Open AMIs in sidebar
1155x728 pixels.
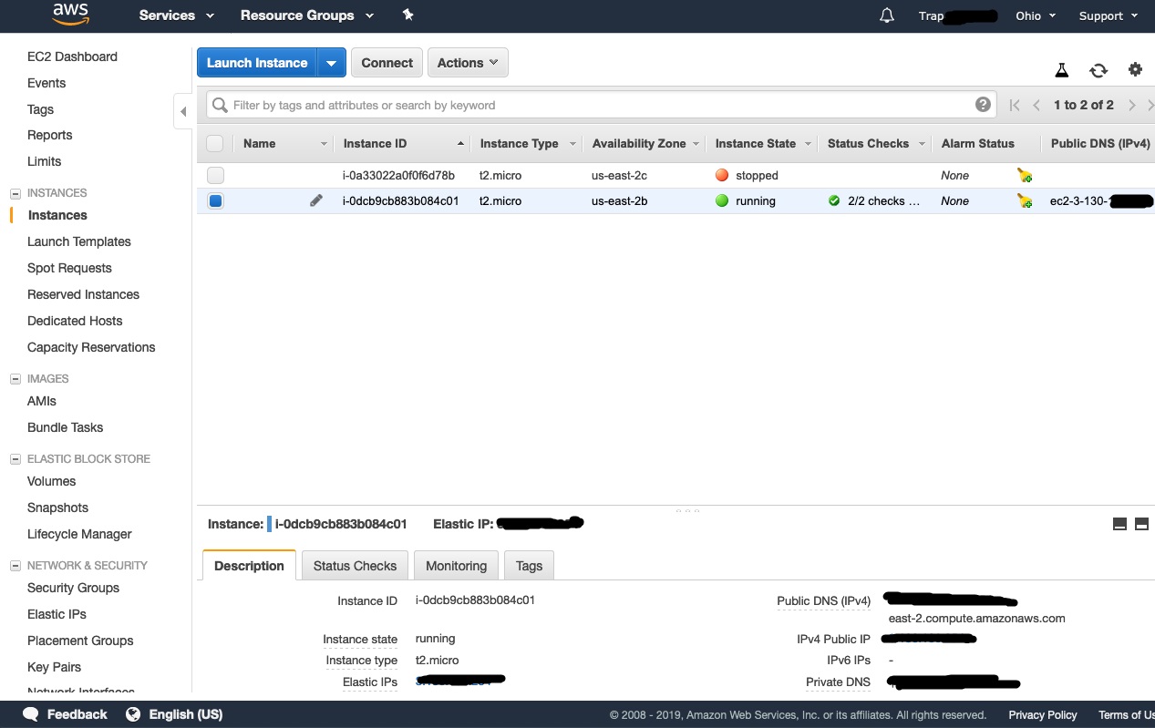42,401
